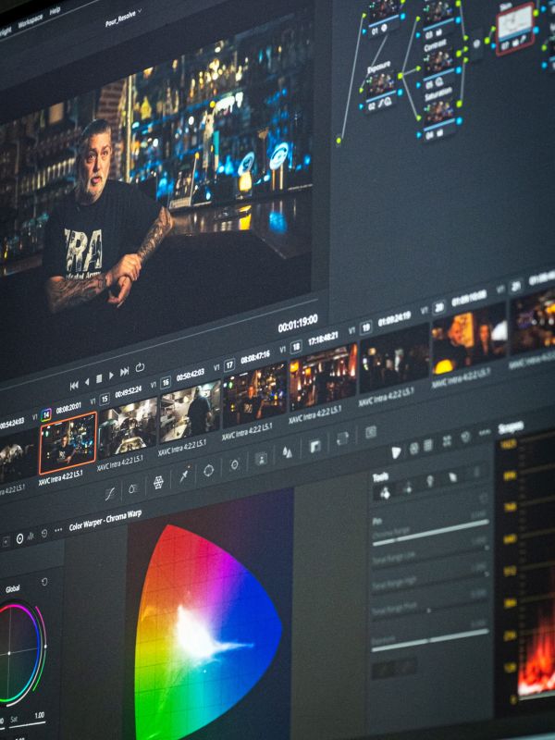The height and width of the screenshot is (740, 555).
Task: Click the parallel mixer node
Action: point(477,43)
